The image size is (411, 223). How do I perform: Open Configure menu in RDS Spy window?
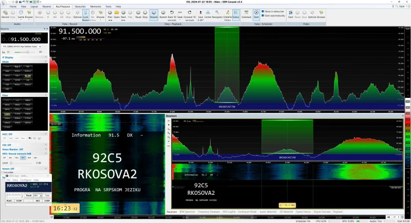pos(26,180)
